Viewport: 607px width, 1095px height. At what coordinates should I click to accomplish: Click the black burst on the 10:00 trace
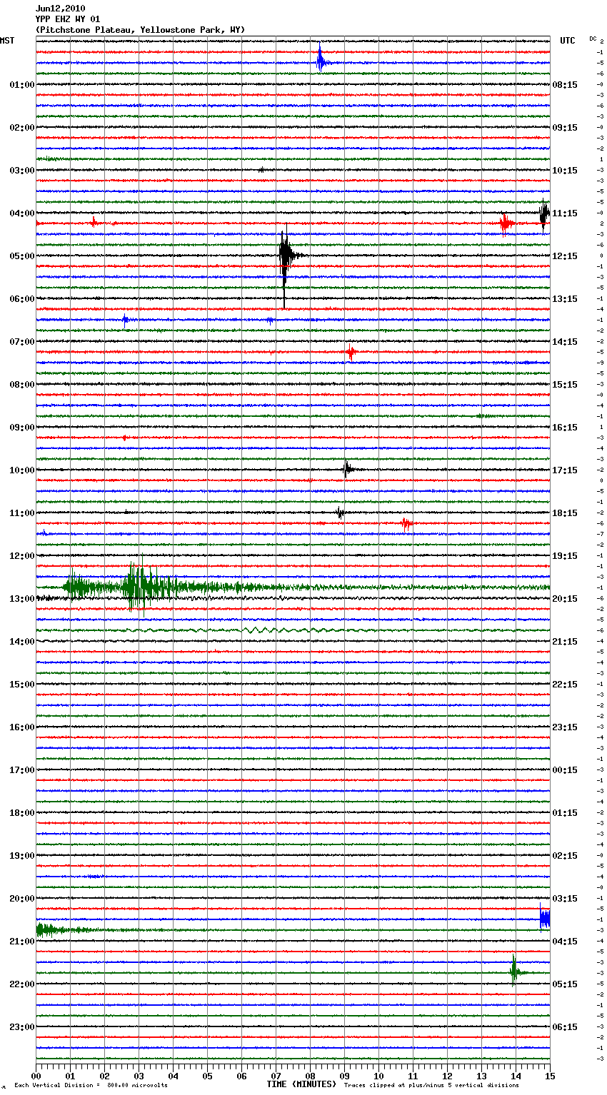(347, 470)
